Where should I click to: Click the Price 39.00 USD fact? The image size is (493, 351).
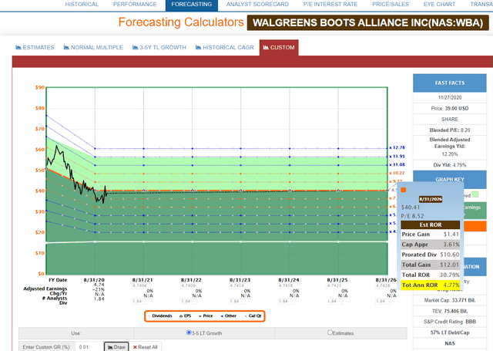point(450,108)
